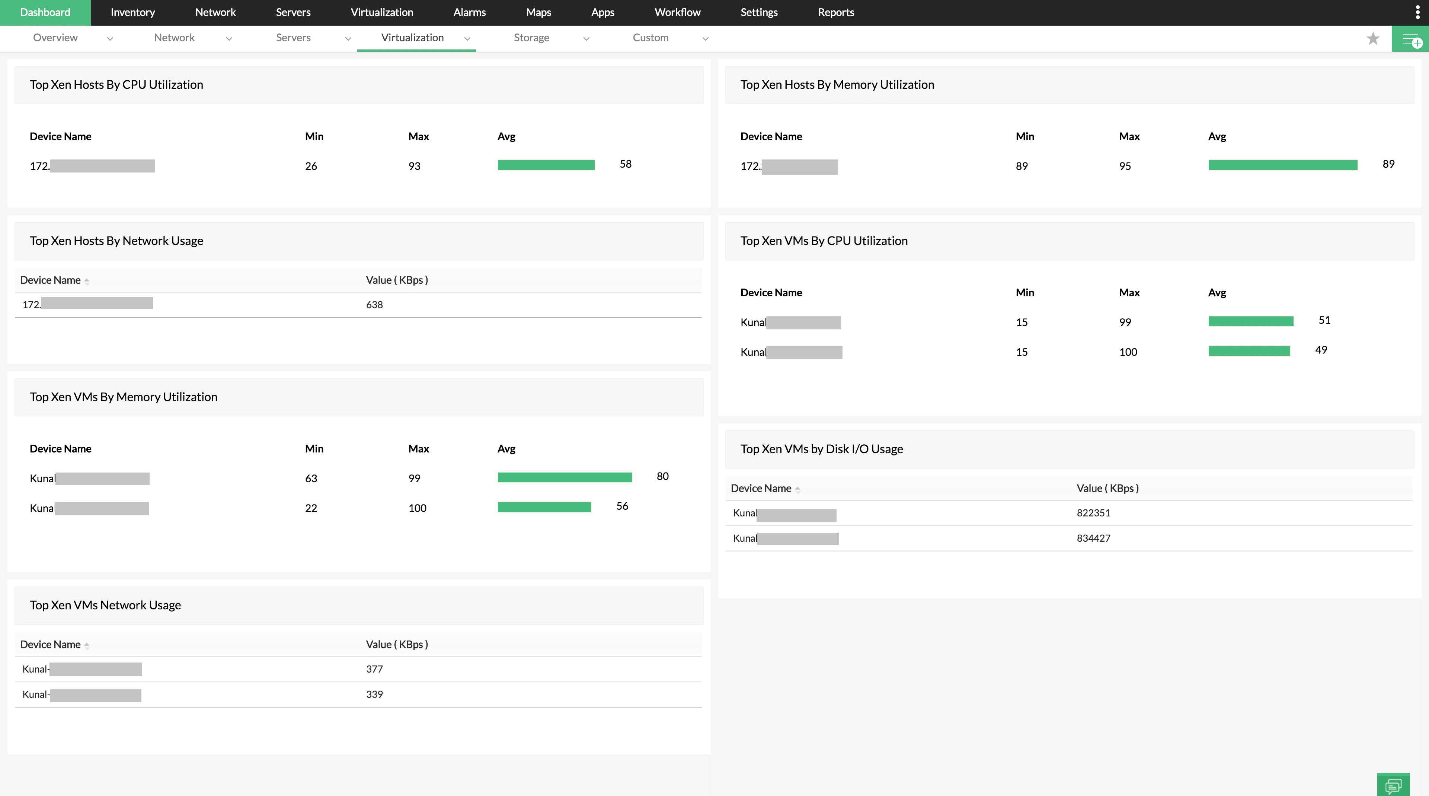Favorite this dashboard using the star icon
The width and height of the screenshot is (1429, 796).
coord(1373,38)
